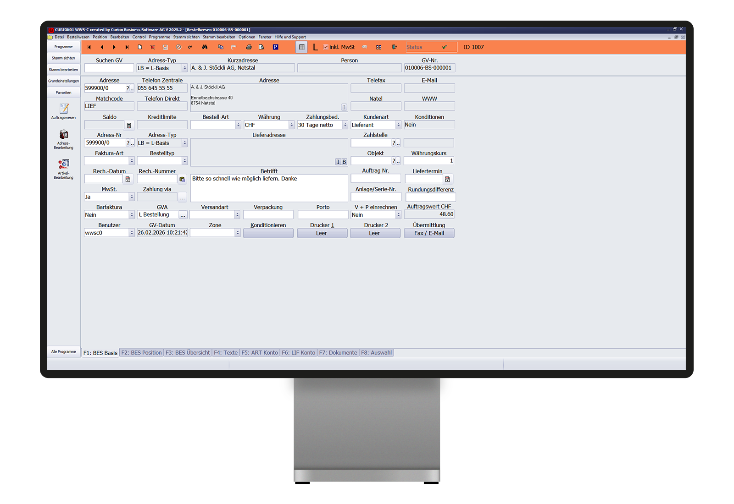The width and height of the screenshot is (734, 504).
Task: Jump to the first record arrow
Action: pos(89,47)
